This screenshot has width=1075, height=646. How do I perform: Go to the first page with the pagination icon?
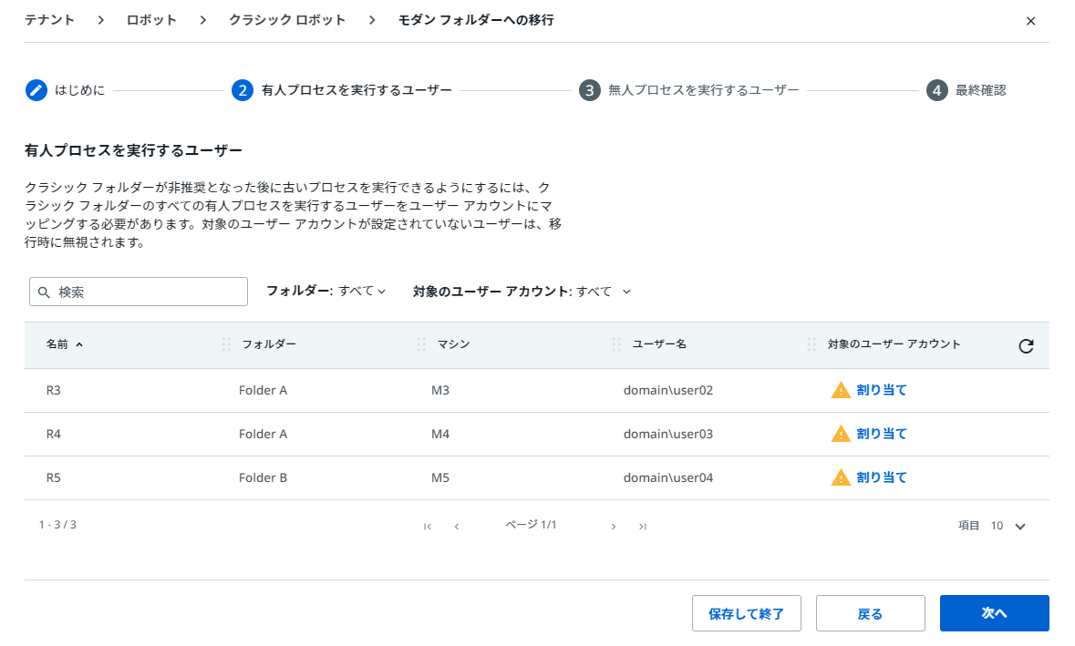click(x=427, y=526)
